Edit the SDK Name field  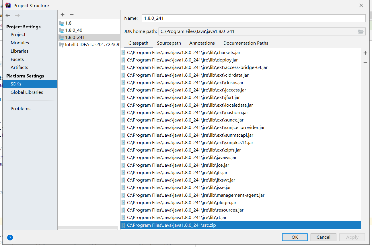click(253, 18)
